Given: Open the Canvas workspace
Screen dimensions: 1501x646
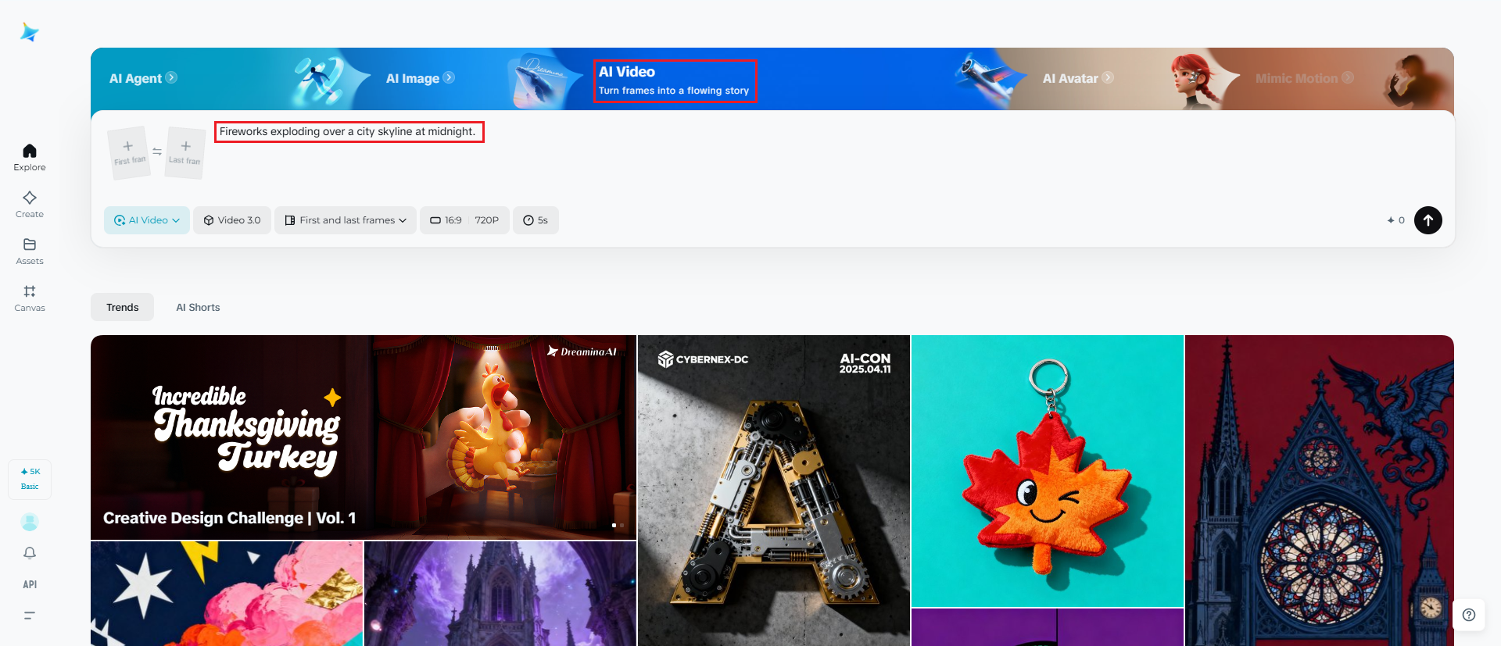Looking at the screenshot, I should tap(30, 298).
